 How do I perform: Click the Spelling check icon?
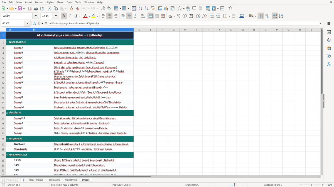pyautogui.click(x=109, y=9)
